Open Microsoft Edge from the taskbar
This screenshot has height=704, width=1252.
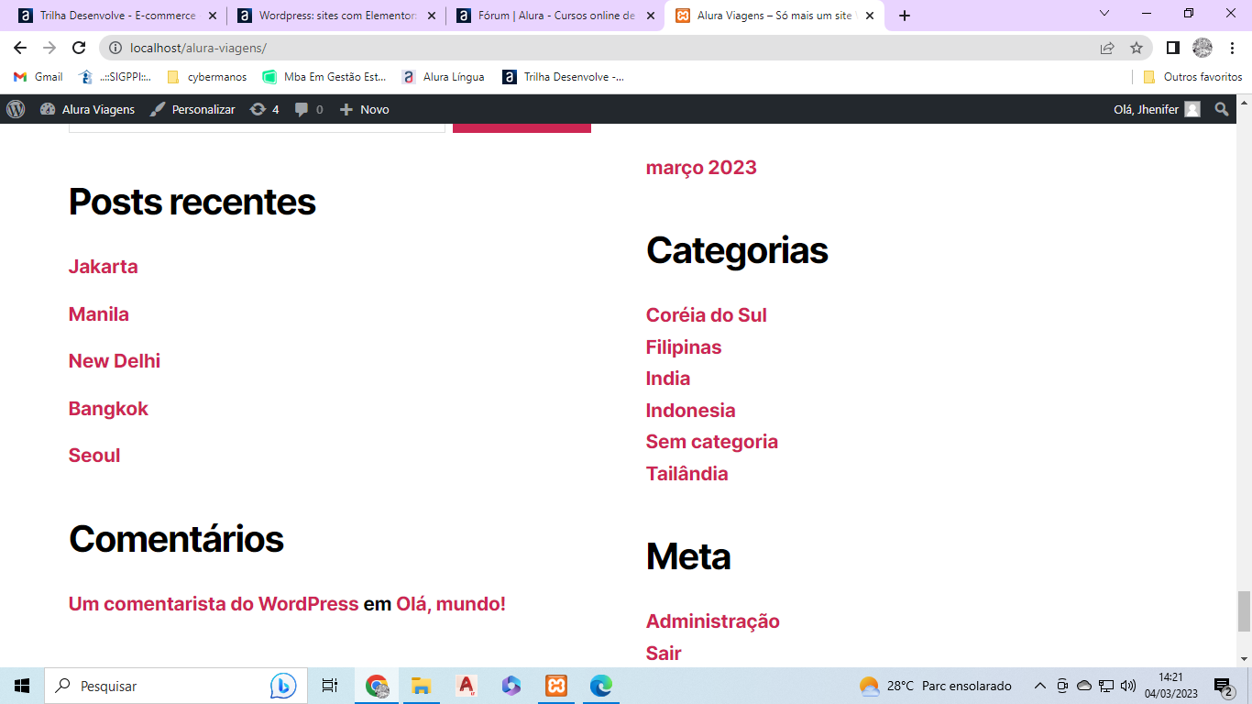(x=601, y=686)
